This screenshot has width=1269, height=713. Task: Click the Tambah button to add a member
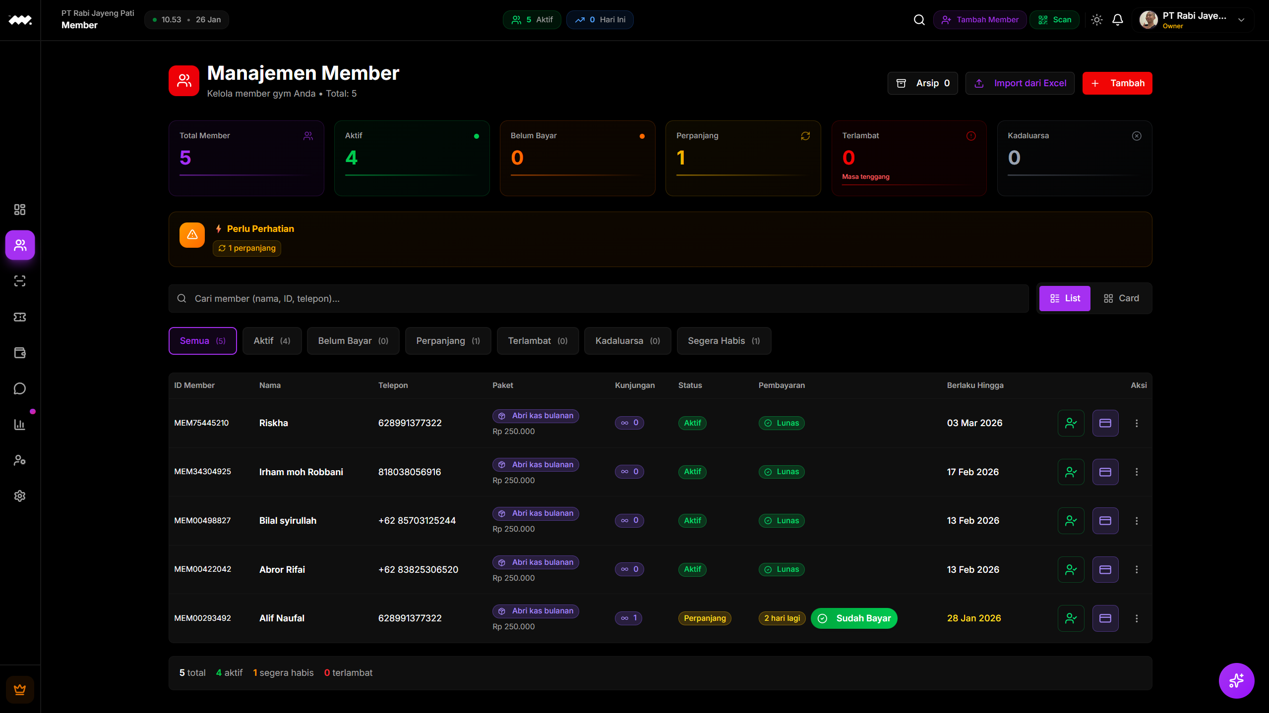tap(1117, 83)
